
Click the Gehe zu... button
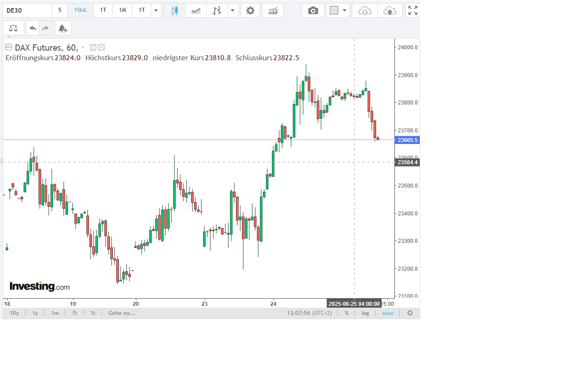click(x=122, y=313)
